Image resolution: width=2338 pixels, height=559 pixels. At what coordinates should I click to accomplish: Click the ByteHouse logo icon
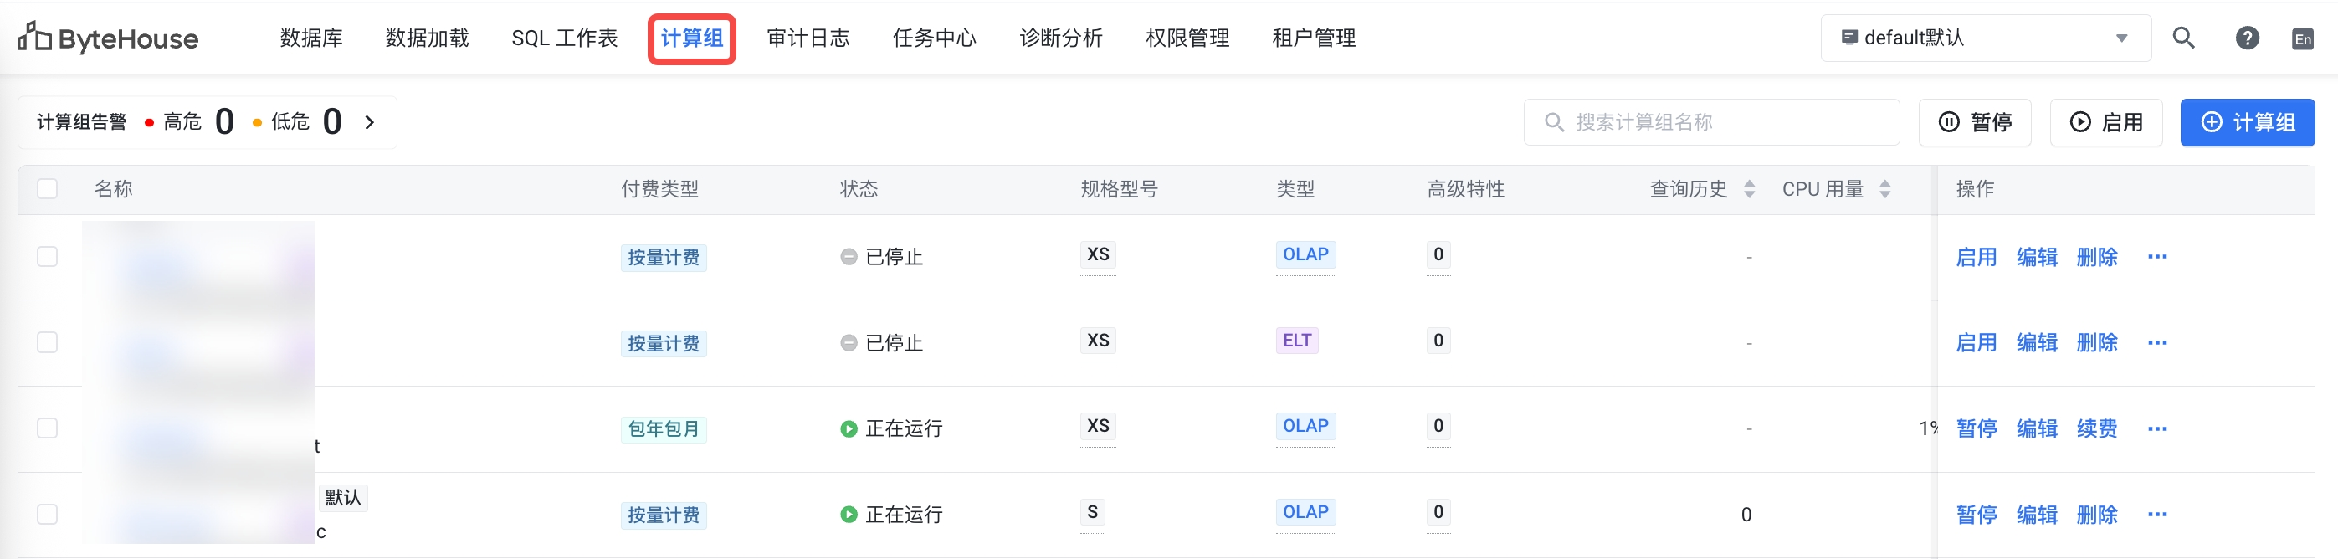(34, 37)
